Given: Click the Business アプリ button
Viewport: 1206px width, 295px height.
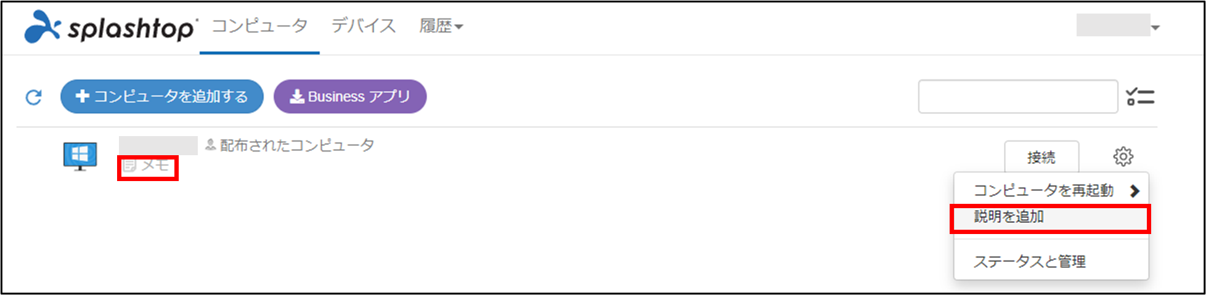Looking at the screenshot, I should 350,97.
